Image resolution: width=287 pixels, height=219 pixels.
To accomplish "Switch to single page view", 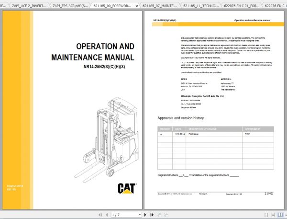I will [266, 215].
